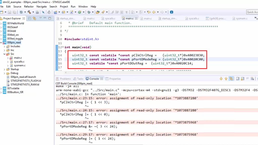The image size is (258, 145).
Task: Click the Build hammer icon
Action: [29, 12]
